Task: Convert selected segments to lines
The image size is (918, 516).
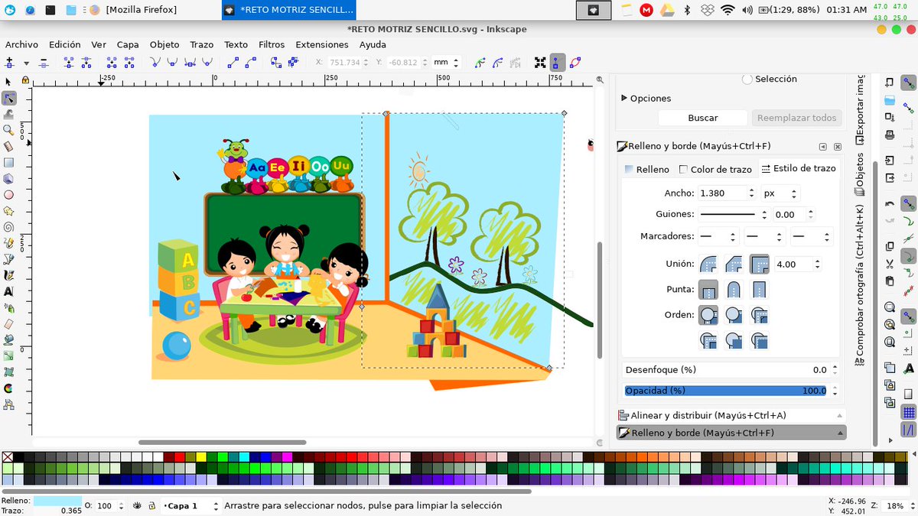Action: [233, 63]
